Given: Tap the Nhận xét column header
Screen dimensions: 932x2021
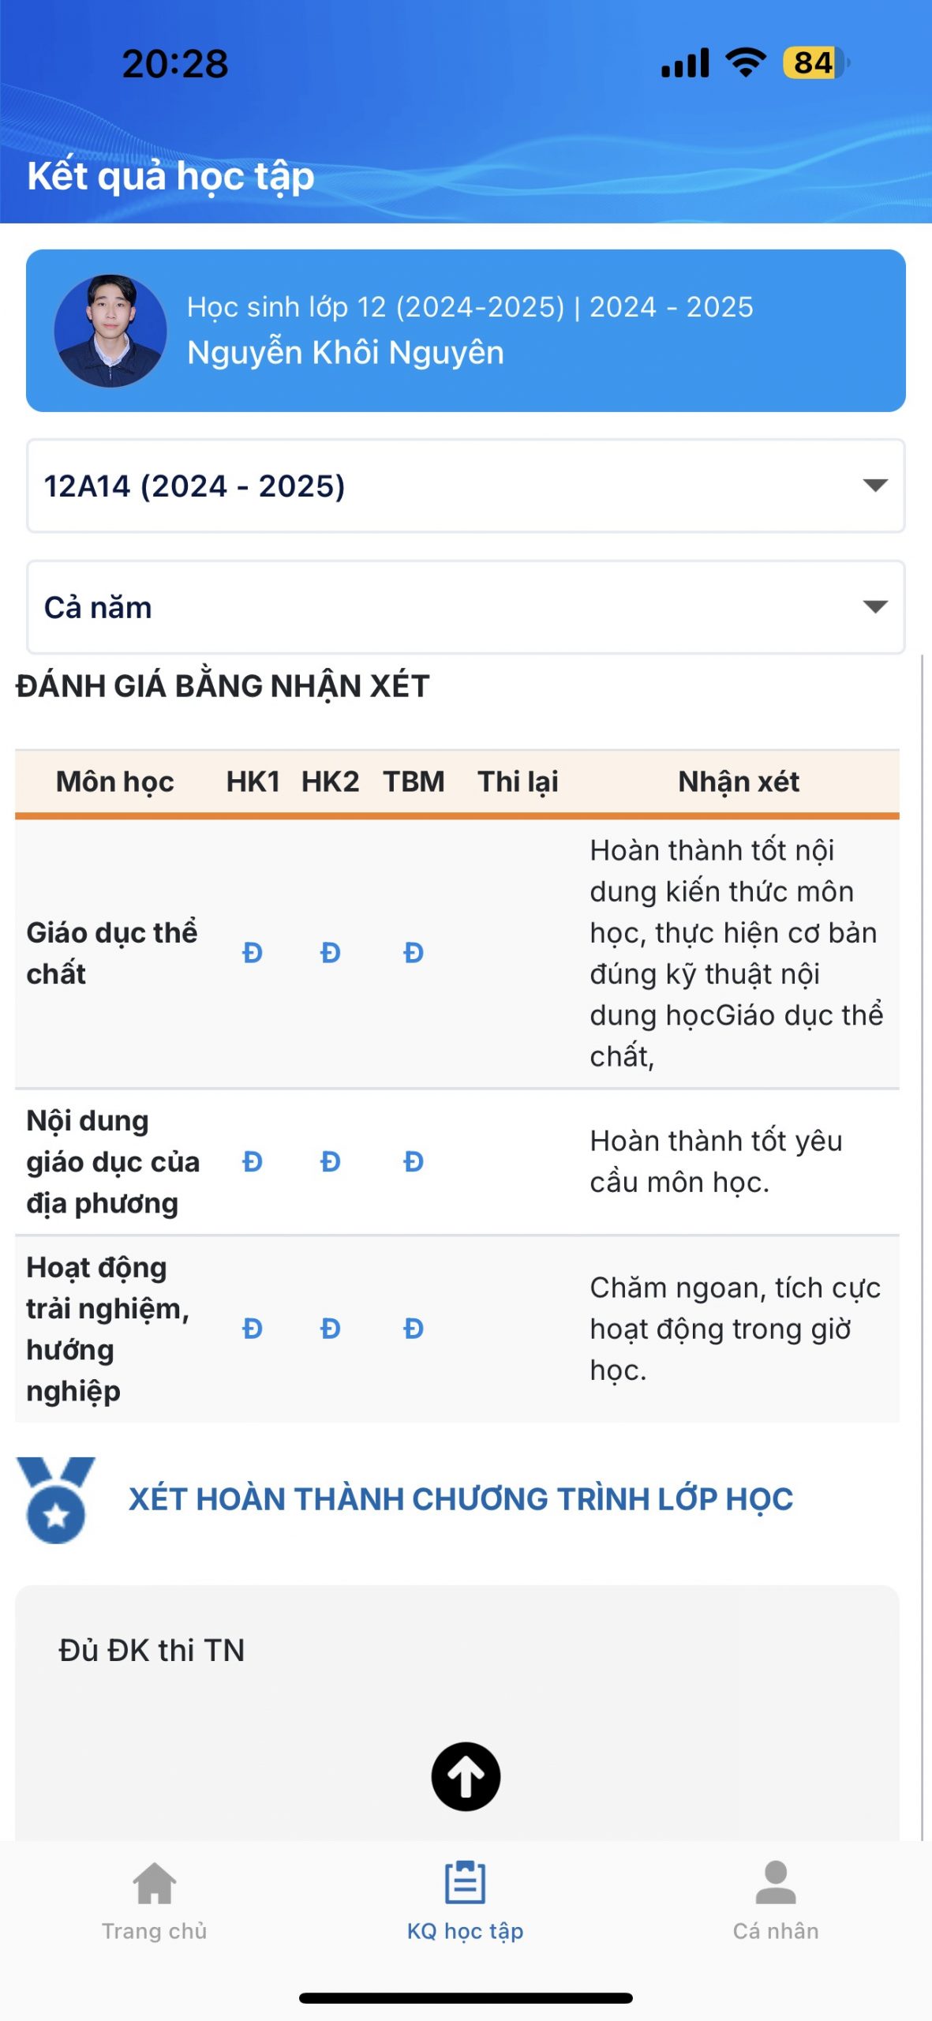Looking at the screenshot, I should click(739, 782).
